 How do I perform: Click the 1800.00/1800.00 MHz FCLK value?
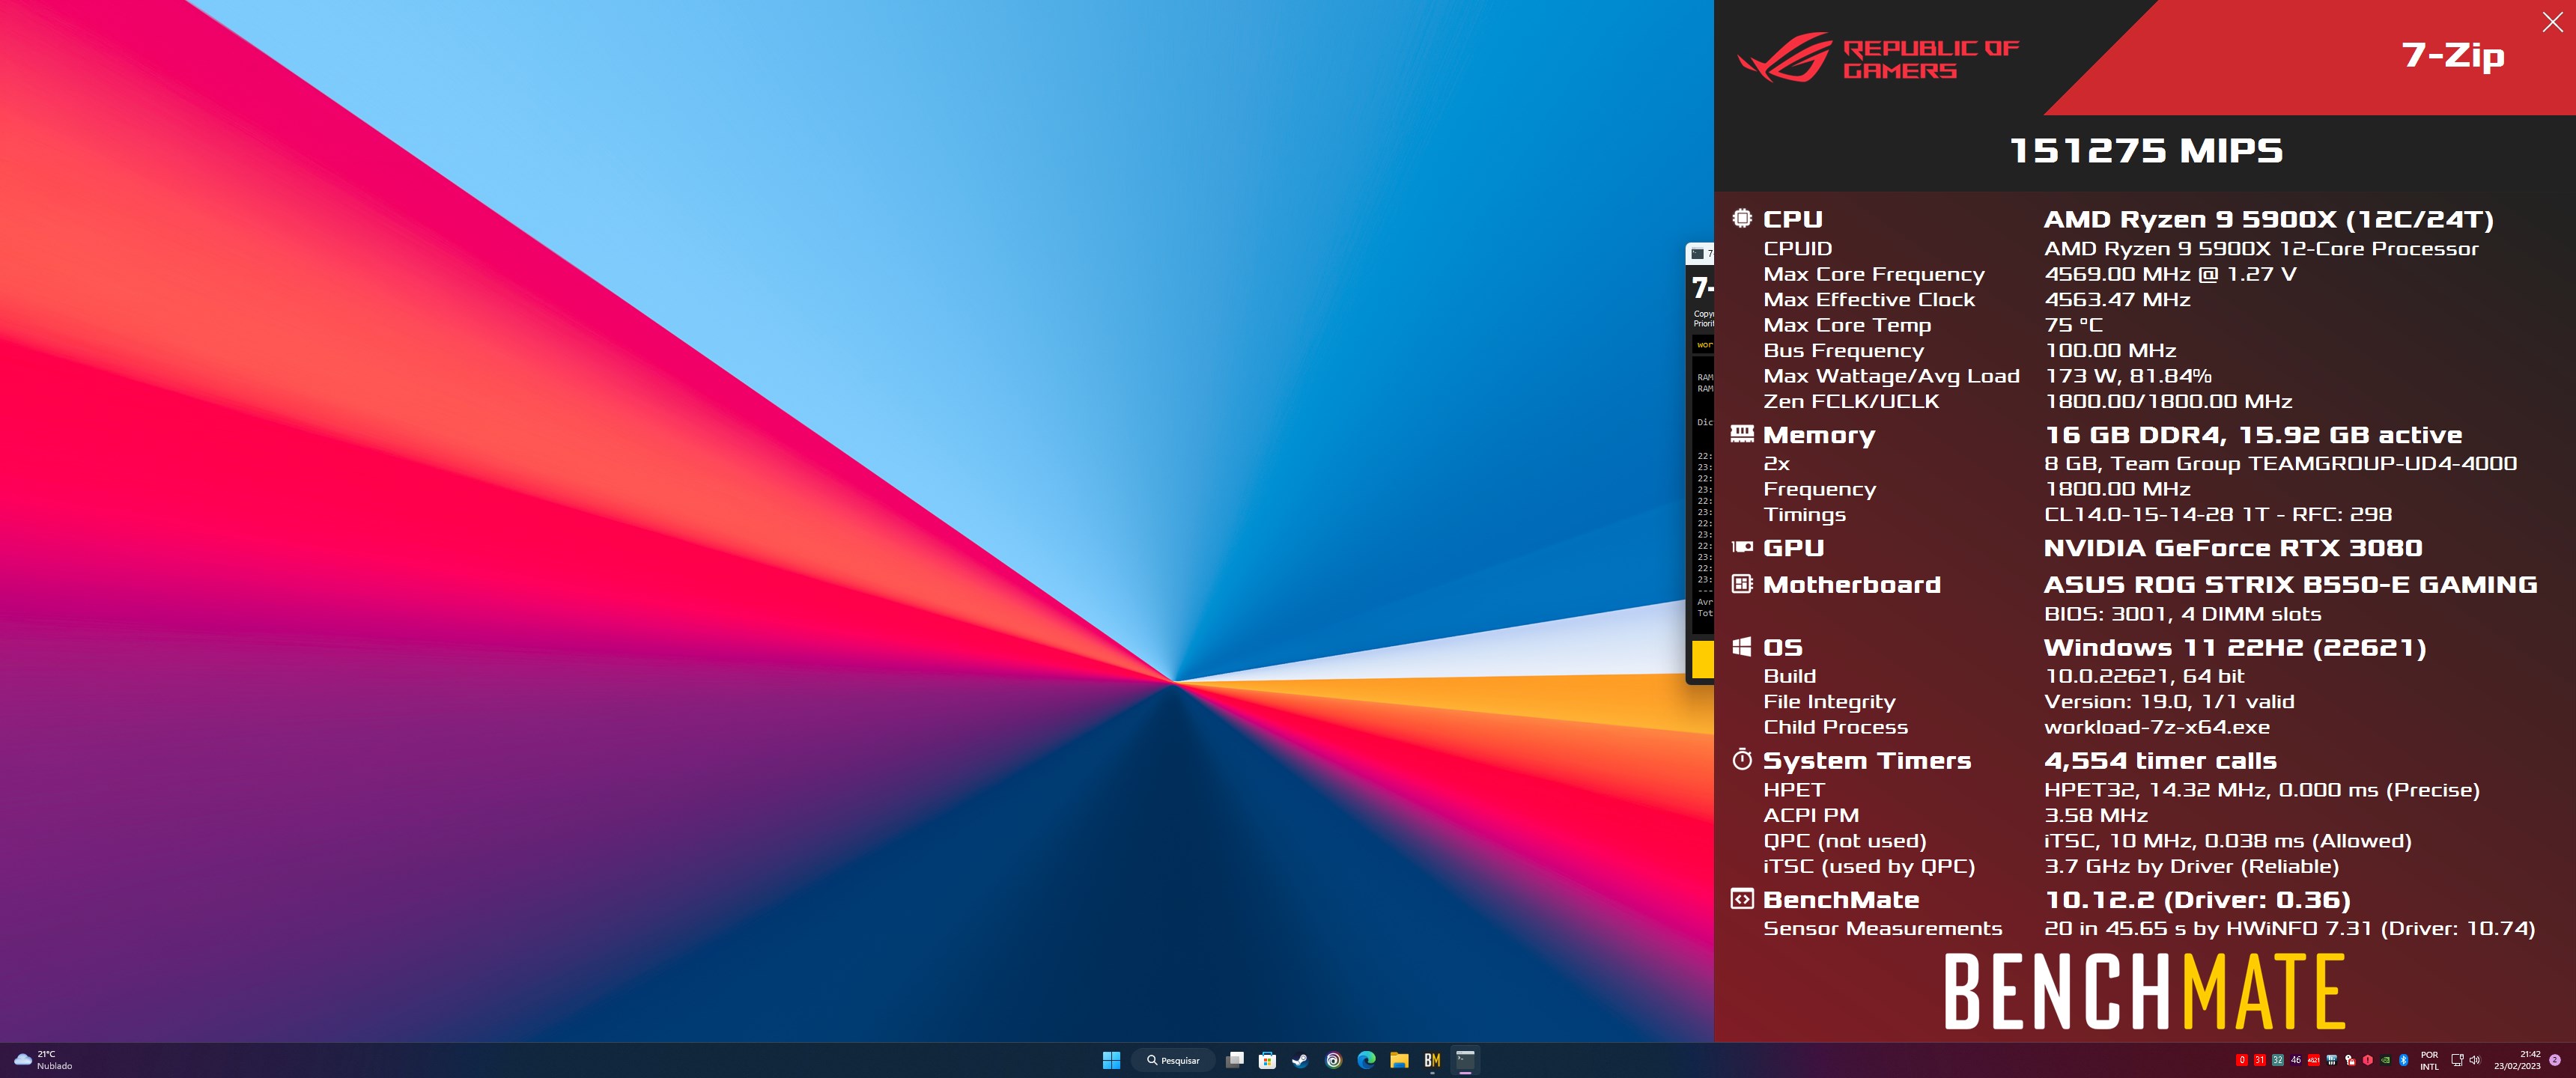pos(2168,401)
